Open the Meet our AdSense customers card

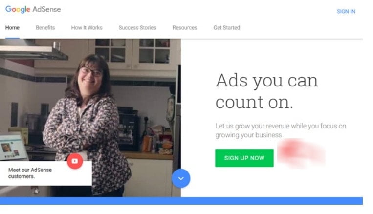[x=45, y=173]
